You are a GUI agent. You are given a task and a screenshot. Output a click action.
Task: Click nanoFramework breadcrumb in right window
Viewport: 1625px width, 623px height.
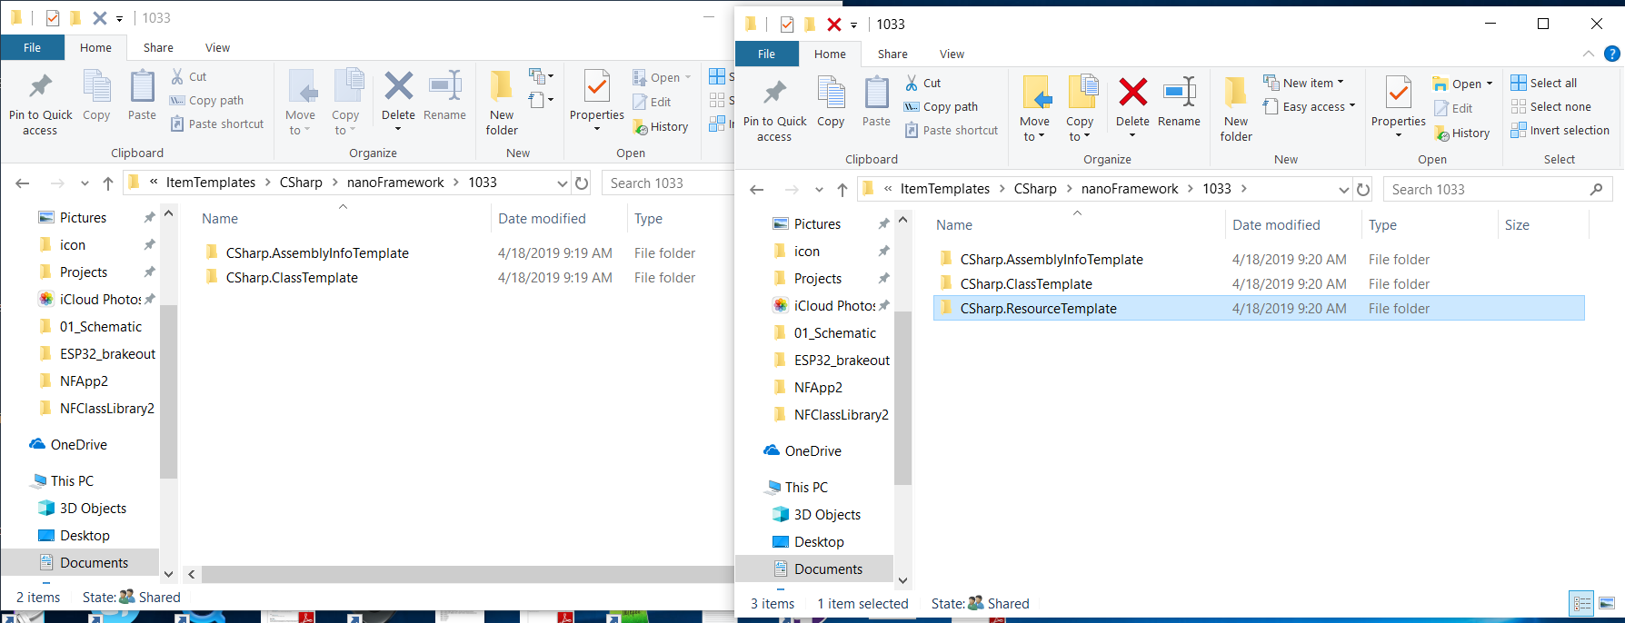click(x=1130, y=189)
